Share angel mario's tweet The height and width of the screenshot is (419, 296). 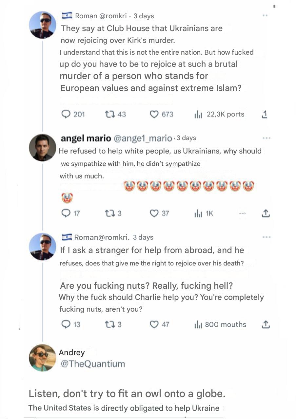[x=266, y=213]
